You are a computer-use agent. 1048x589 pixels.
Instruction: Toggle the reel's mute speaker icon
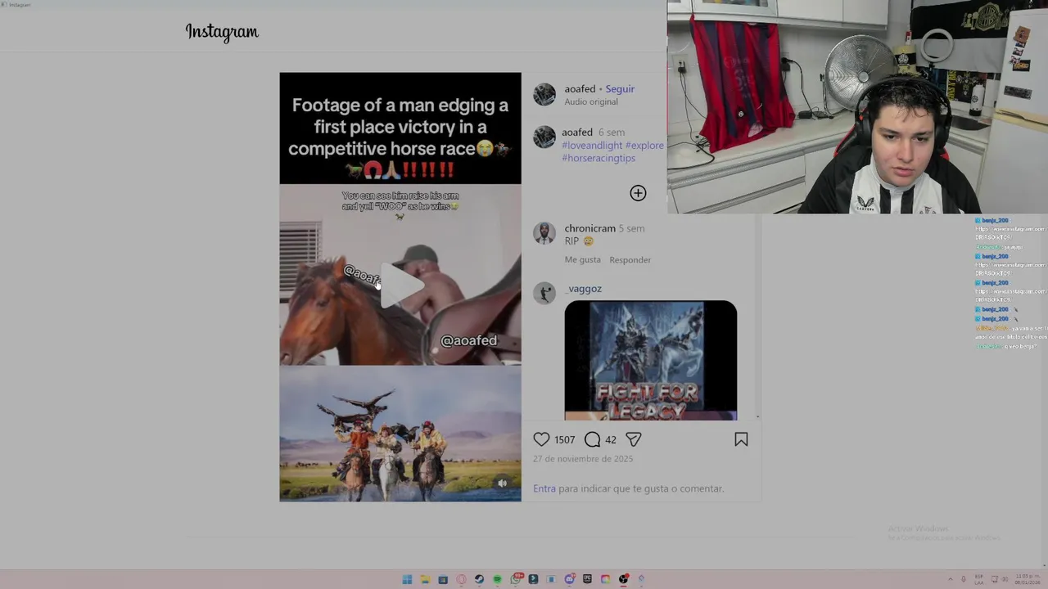503,483
